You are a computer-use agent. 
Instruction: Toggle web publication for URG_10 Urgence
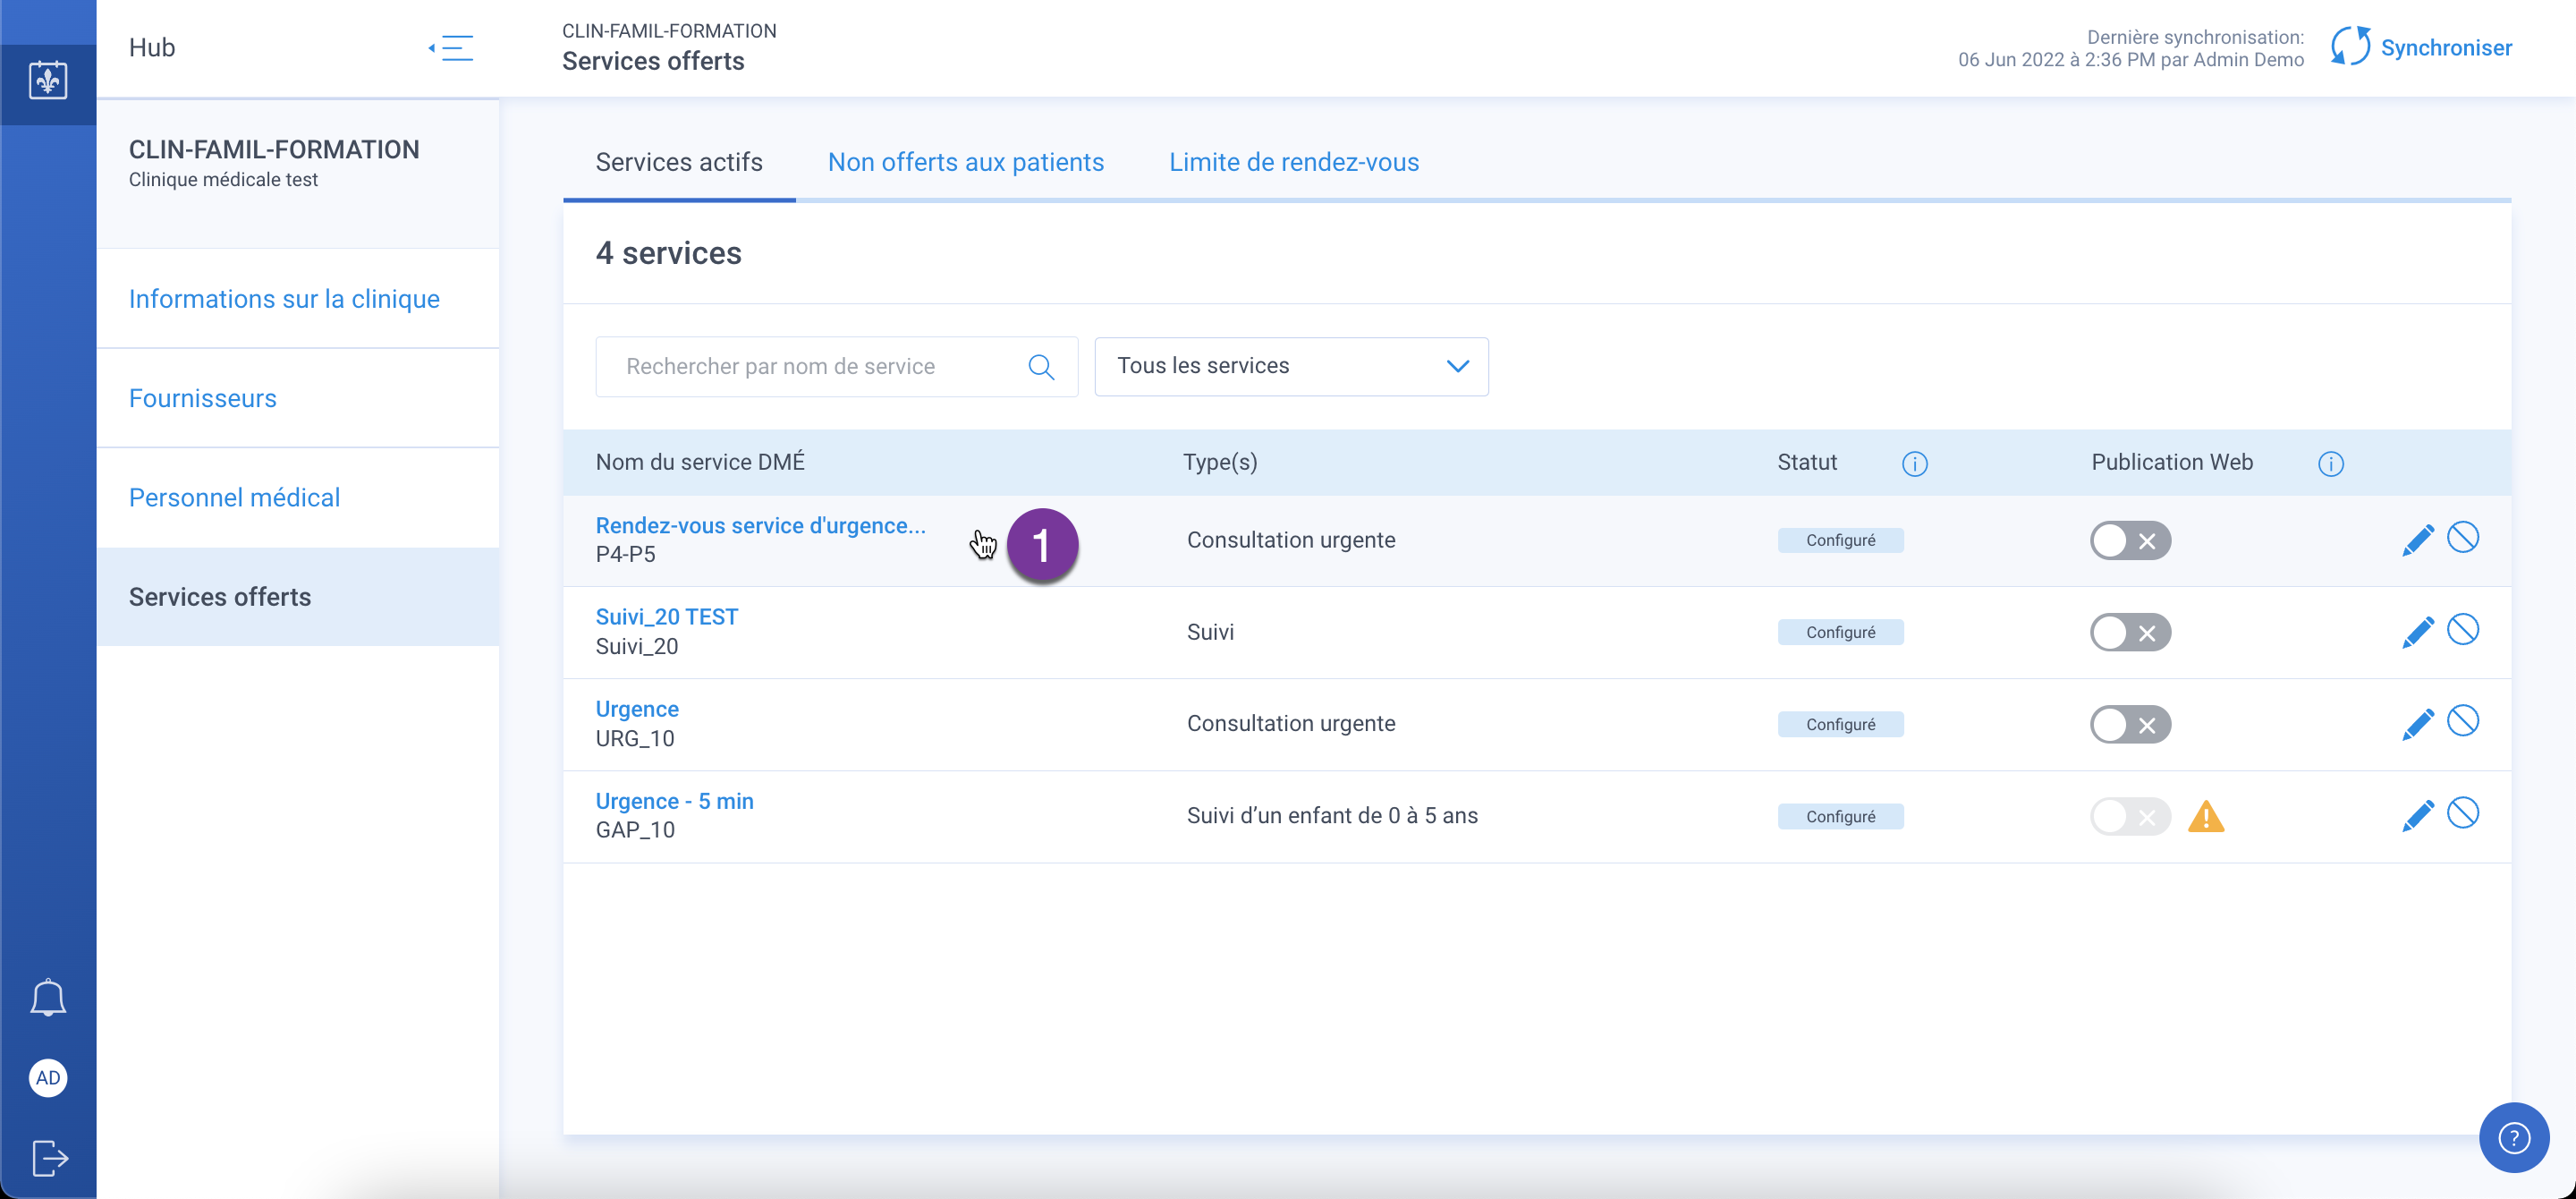point(2130,724)
